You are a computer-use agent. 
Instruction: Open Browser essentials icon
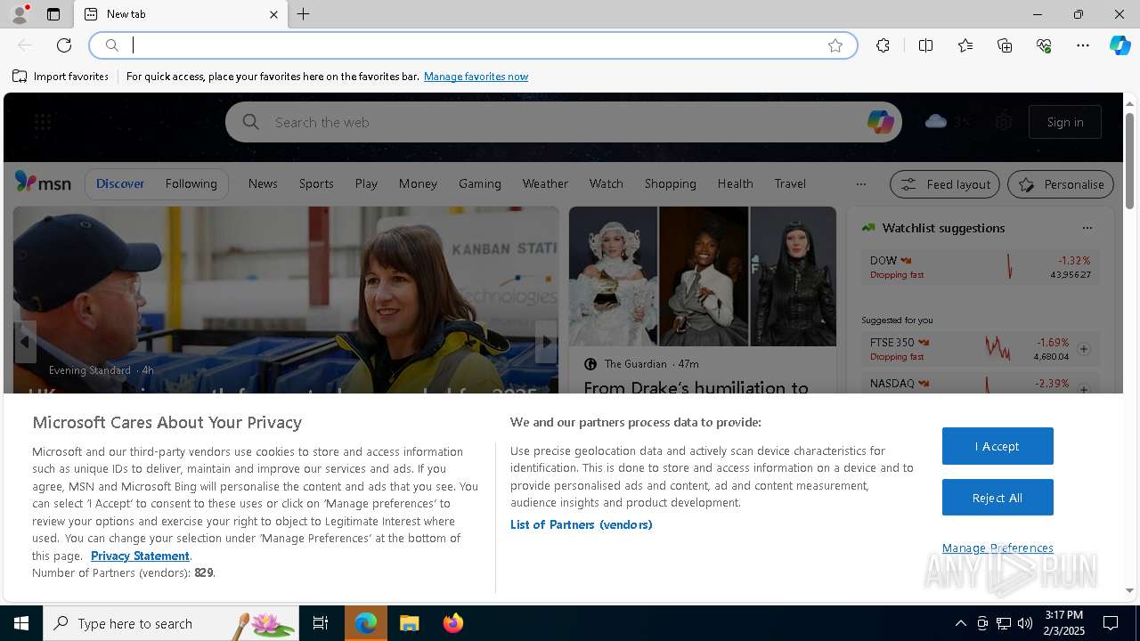coord(1044,45)
